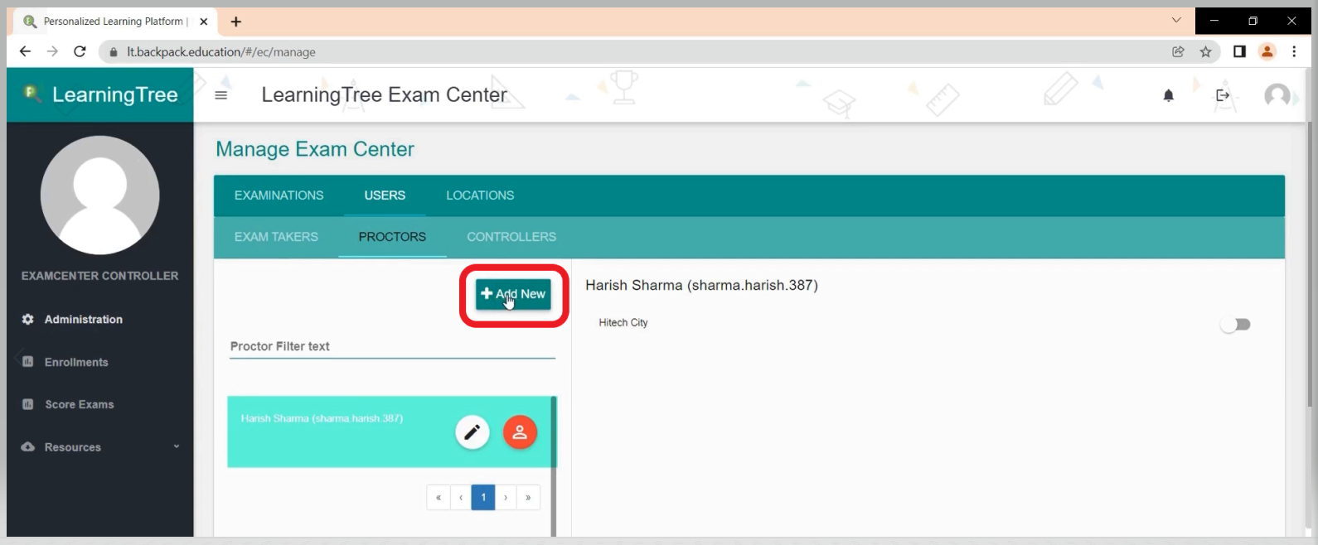Select the Exam Takers sub-tab

276,237
